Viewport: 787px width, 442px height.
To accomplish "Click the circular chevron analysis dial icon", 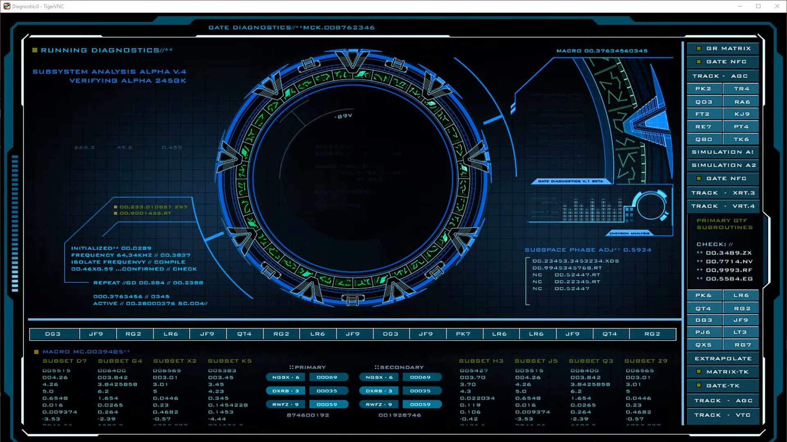I will click(650, 206).
